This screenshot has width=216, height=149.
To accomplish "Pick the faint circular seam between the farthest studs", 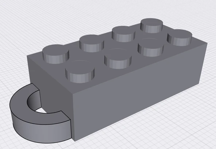I will [x=150, y=39].
